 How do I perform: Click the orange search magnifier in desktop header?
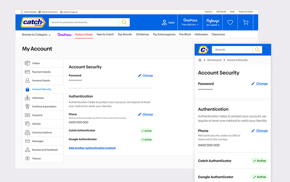(x=124, y=22)
